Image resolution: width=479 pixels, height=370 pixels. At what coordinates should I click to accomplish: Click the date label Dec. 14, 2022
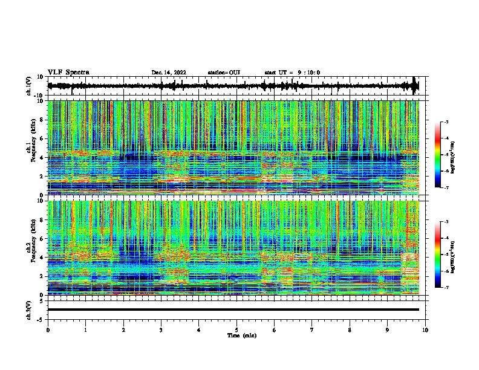tap(169, 73)
